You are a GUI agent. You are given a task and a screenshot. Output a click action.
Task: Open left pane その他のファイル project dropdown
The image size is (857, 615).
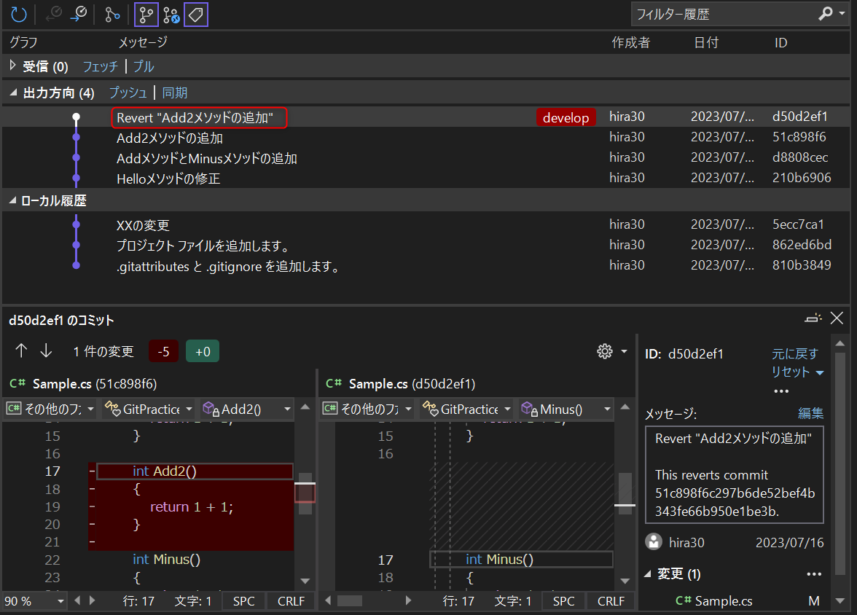(50, 408)
